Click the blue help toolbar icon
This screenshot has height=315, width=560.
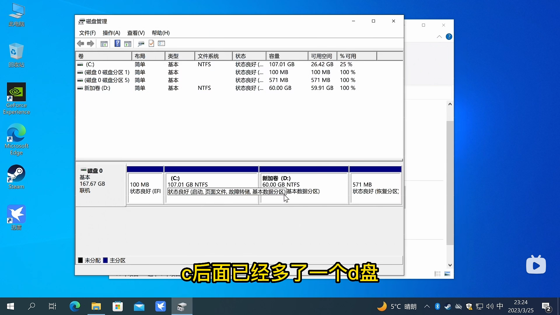point(117,44)
